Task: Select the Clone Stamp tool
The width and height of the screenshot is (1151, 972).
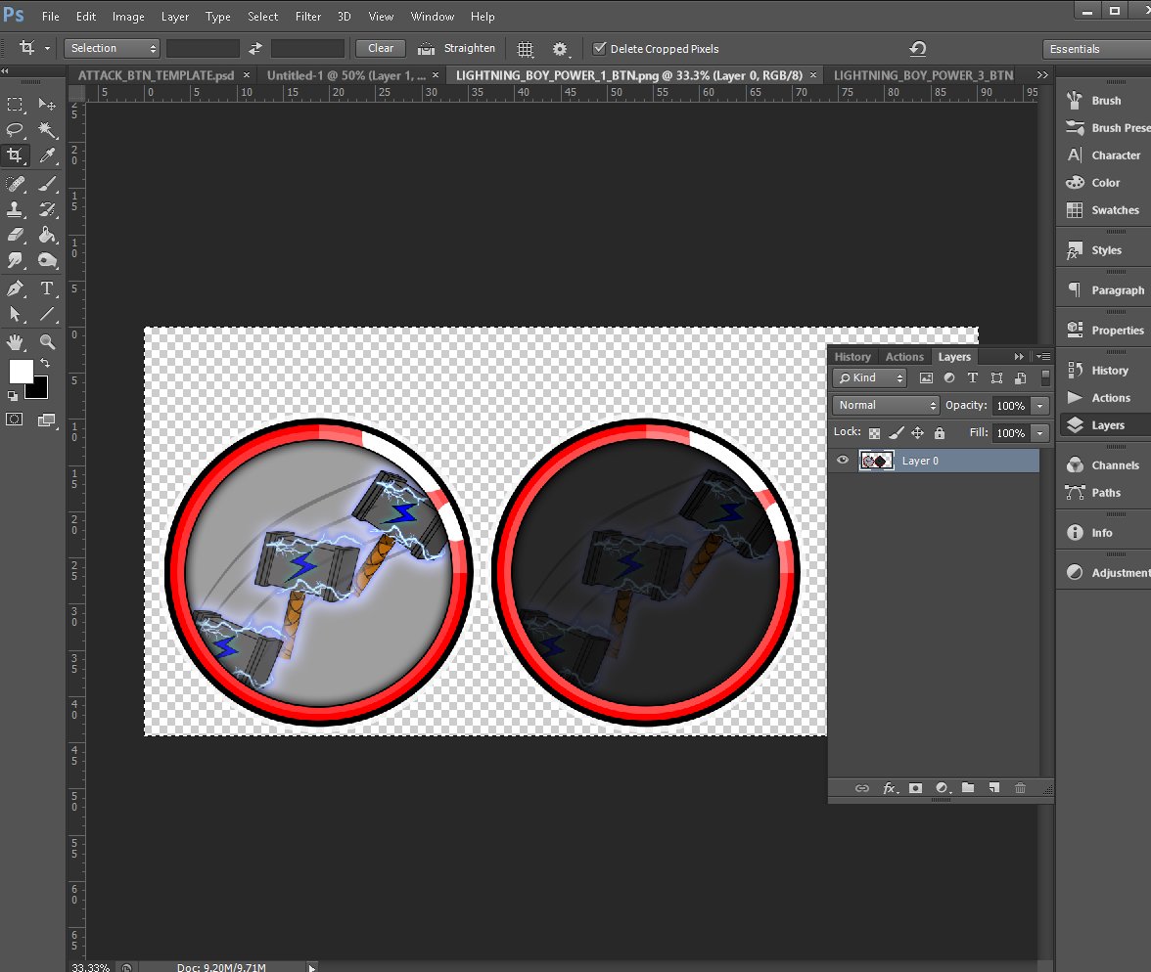Action: tap(15, 209)
